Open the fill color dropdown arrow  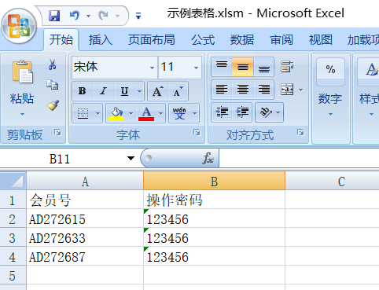pyautogui.click(x=131, y=113)
